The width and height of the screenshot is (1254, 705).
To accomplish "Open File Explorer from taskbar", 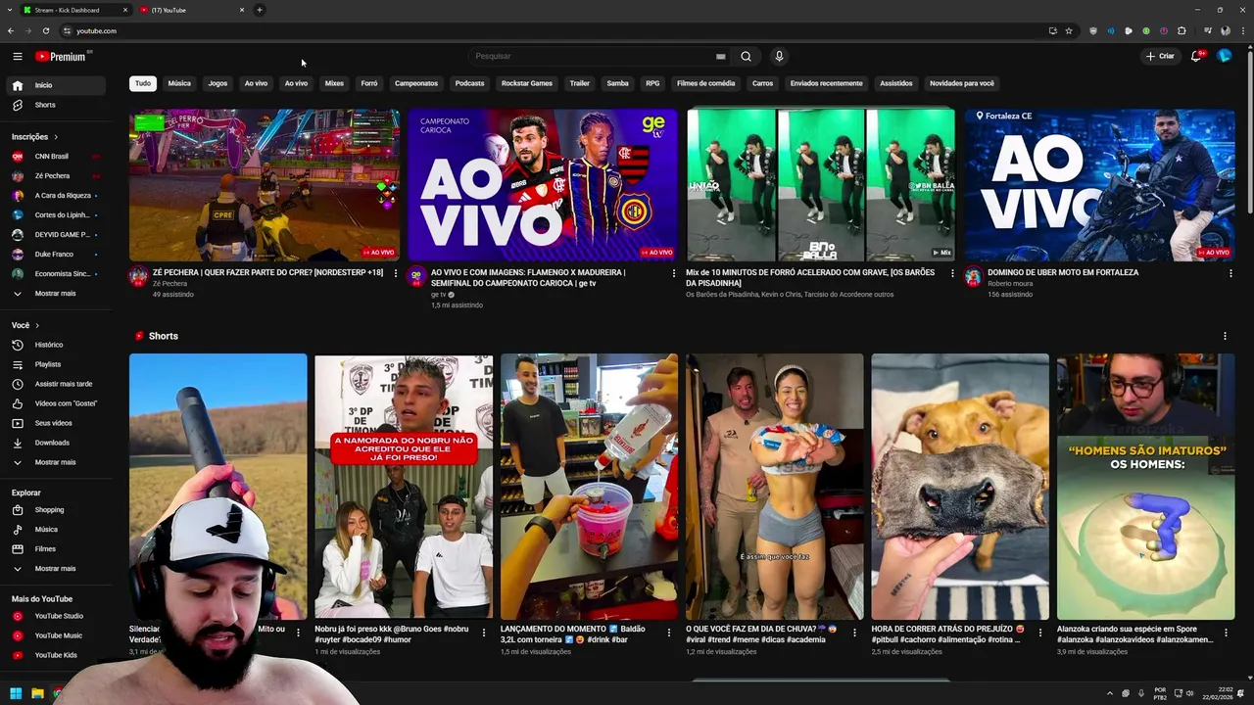I will pos(37,693).
